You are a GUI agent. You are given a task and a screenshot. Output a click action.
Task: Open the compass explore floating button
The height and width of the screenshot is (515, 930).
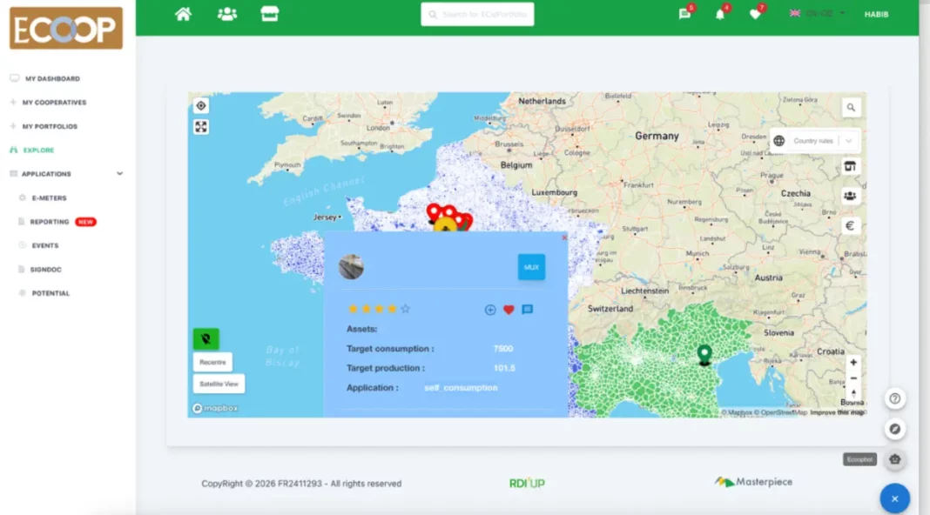tap(895, 429)
